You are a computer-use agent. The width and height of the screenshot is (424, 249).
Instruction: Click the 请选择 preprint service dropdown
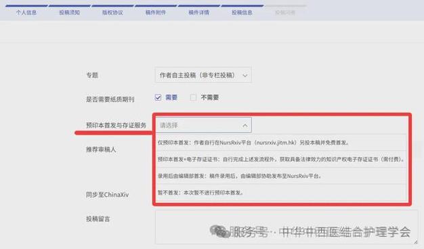click(x=203, y=125)
